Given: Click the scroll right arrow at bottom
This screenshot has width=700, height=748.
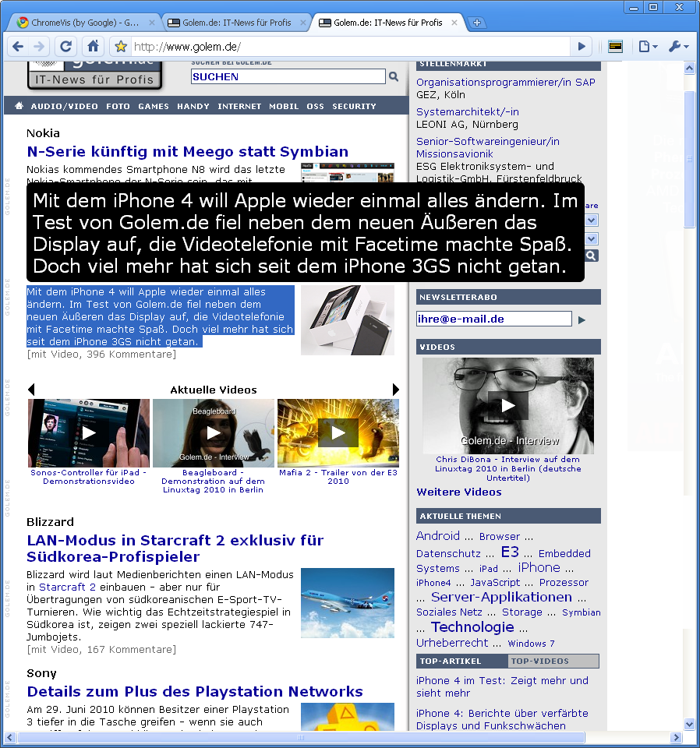Looking at the screenshot, I should [x=676, y=738].
